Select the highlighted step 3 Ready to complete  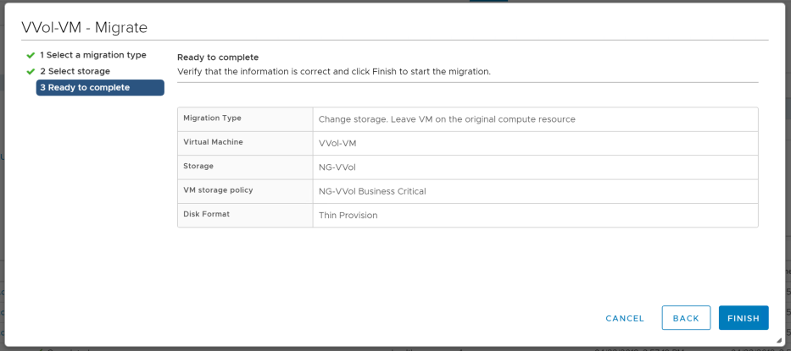[x=99, y=88]
